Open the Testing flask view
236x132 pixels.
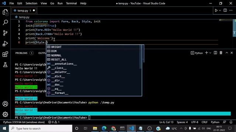5,65
